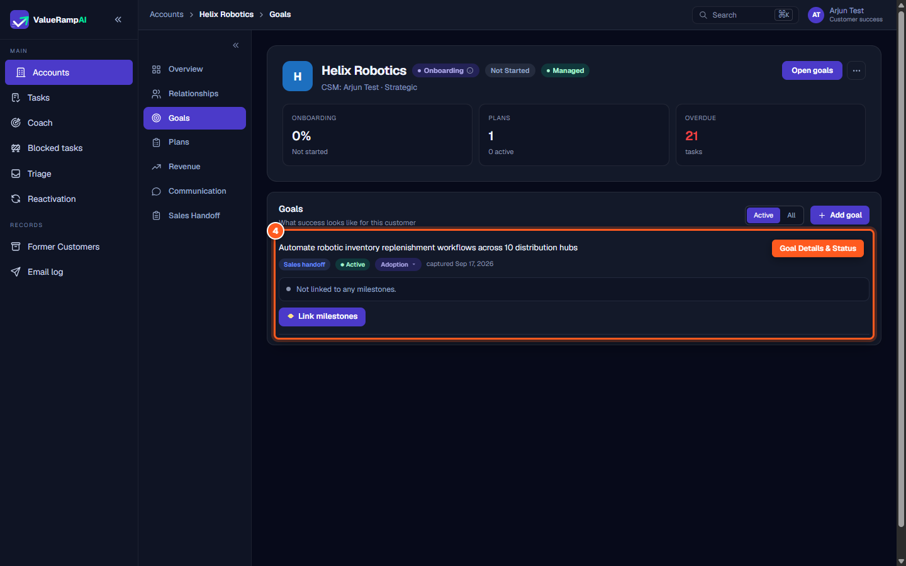Switch to the Relationships tab
The image size is (906, 566).
194,94
